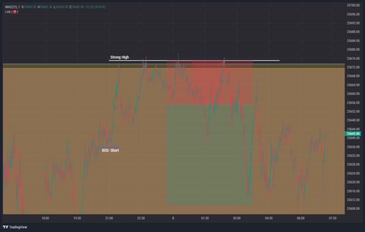Select the blue line above BOS- Short
This screenshot has width=365, height=232.
pos(110,147)
